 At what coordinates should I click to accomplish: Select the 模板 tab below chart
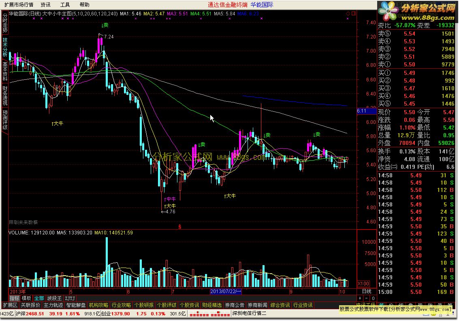point(26,298)
